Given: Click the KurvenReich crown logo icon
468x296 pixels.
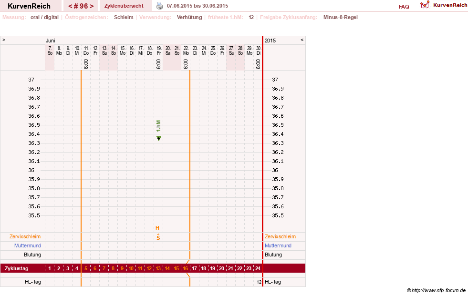Looking at the screenshot, I should [x=425, y=5].
